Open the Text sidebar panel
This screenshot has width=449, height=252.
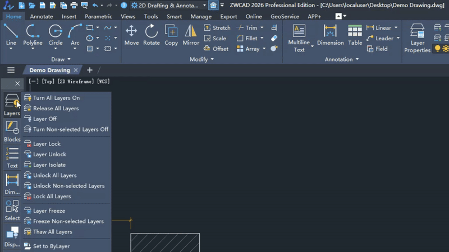click(12, 158)
